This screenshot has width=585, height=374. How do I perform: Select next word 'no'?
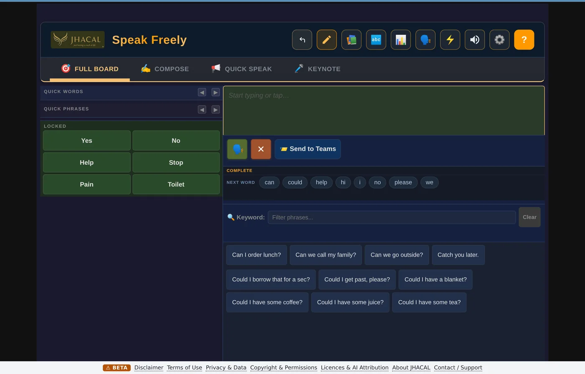[x=377, y=182]
